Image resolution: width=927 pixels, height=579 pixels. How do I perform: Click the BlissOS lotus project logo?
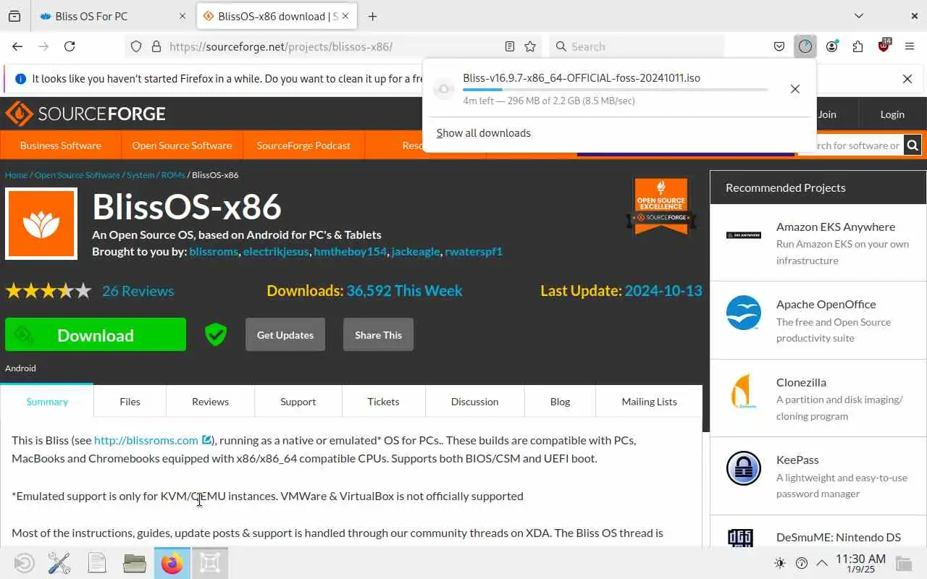click(41, 224)
